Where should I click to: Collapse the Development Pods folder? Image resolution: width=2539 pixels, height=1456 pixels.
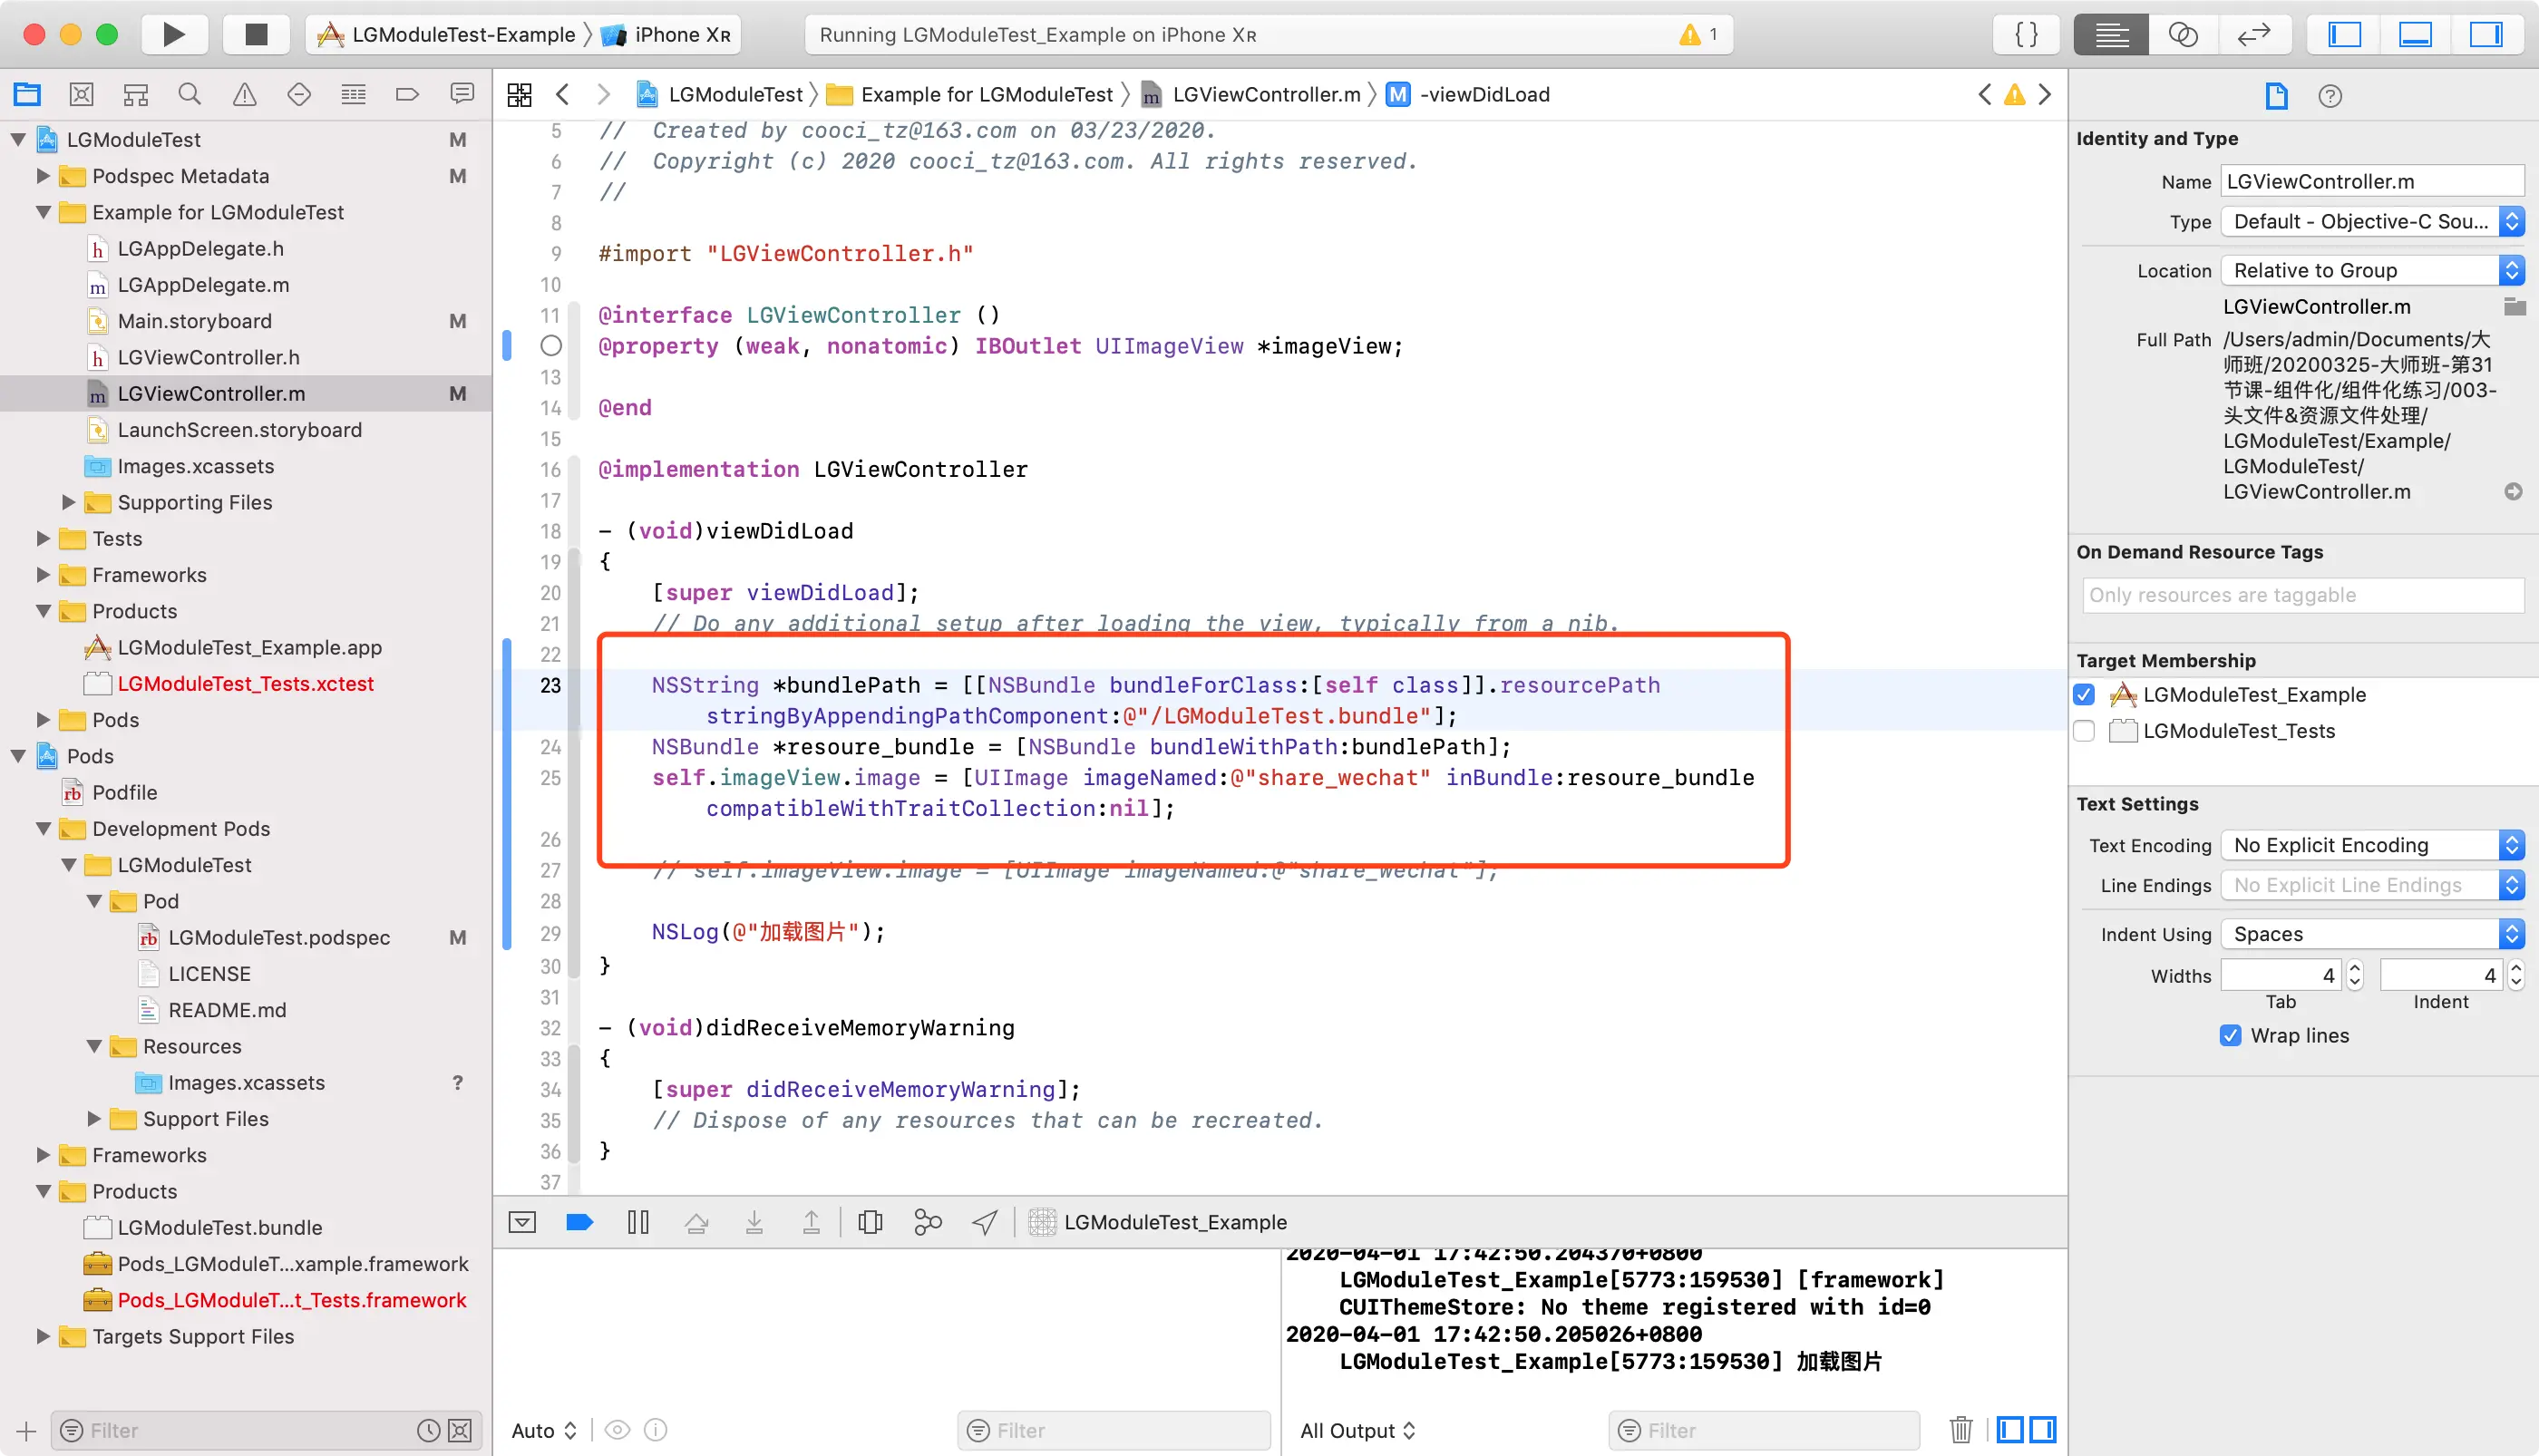coord(44,828)
